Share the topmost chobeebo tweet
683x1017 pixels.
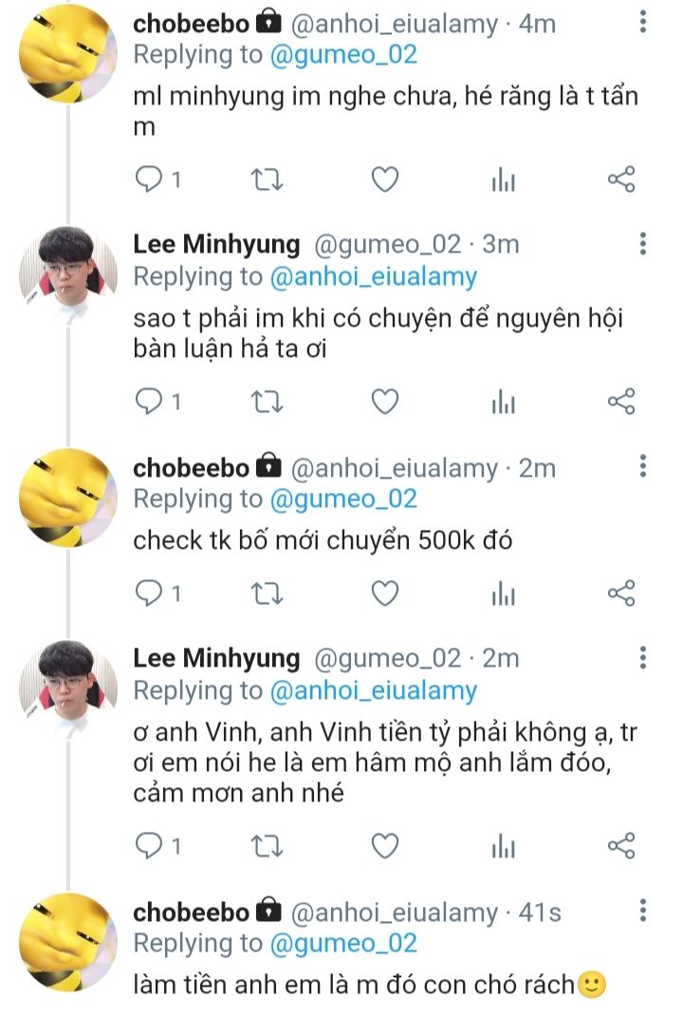[x=620, y=179]
